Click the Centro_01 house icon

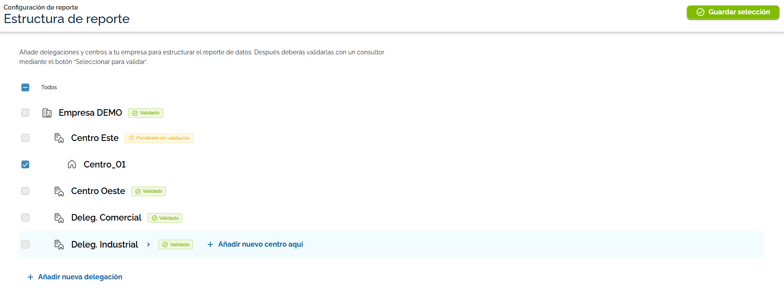pyautogui.click(x=72, y=164)
